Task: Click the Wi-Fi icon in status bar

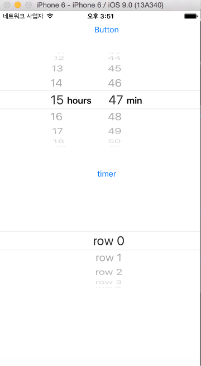Action: pyautogui.click(x=50, y=16)
